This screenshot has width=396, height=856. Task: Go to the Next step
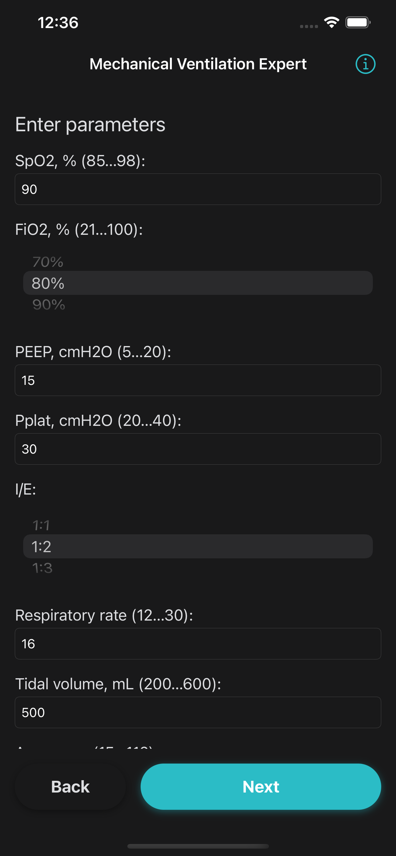[x=261, y=787]
